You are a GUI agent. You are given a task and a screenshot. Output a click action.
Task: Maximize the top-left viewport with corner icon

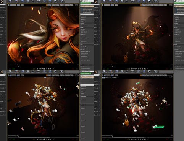point(76,5)
